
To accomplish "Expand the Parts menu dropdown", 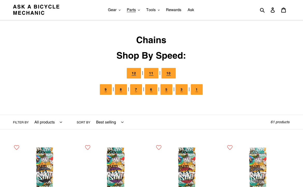I will [x=133, y=10].
